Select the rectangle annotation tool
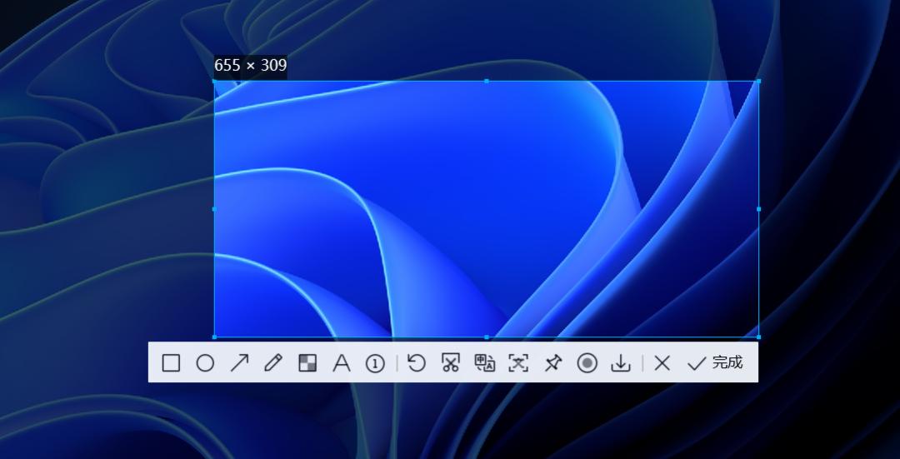 click(171, 363)
